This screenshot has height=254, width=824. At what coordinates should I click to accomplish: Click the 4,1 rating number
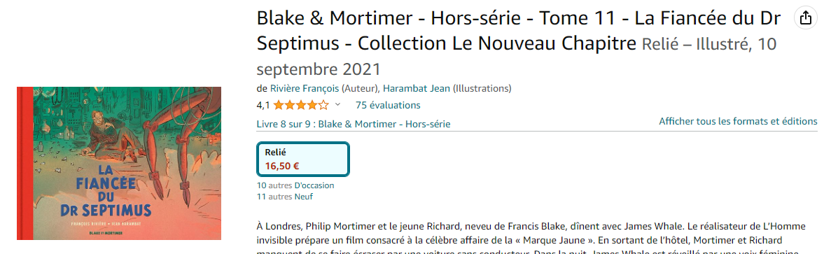tap(263, 105)
